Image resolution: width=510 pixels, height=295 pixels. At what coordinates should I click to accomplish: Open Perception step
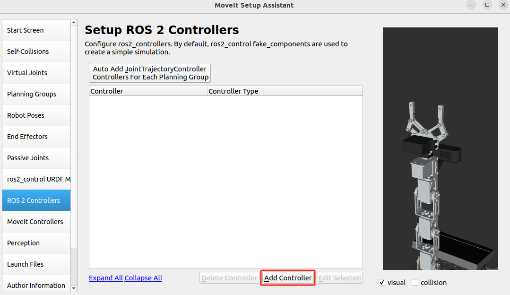tap(36, 243)
